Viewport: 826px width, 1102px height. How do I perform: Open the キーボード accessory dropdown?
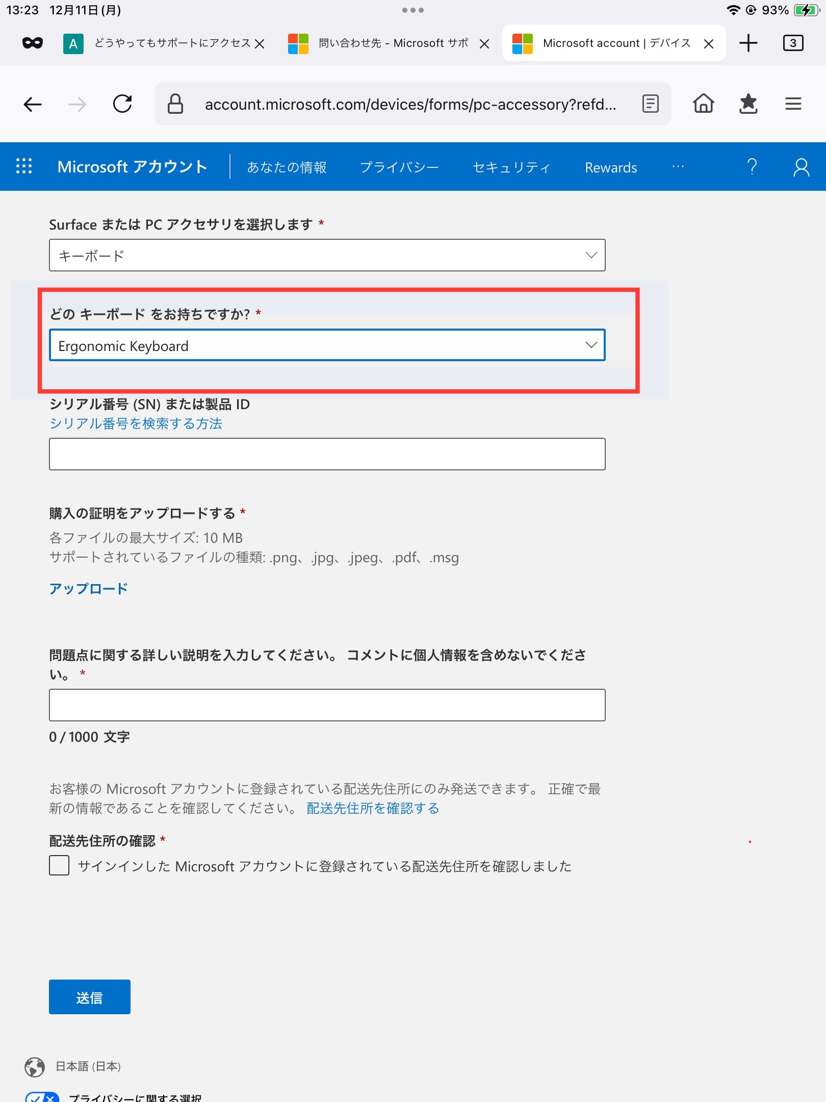point(327,255)
